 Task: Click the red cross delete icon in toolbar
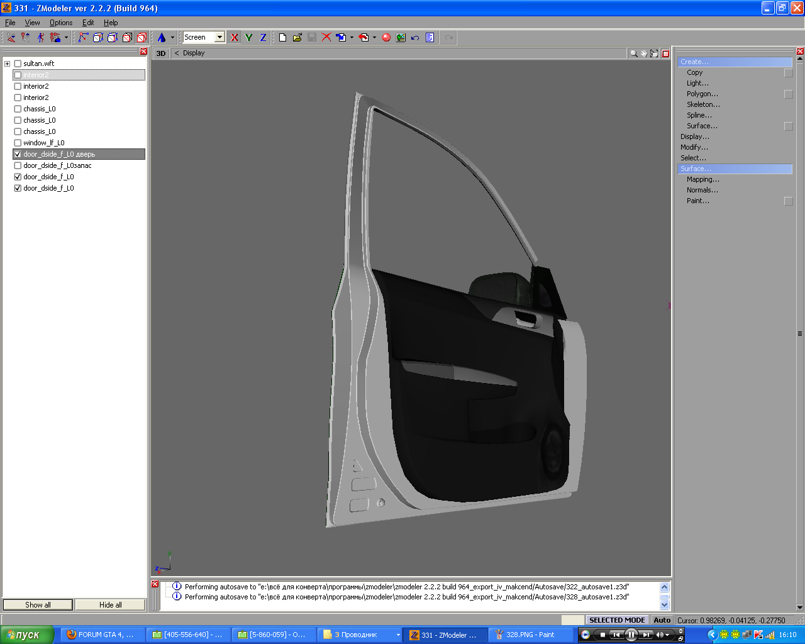326,38
